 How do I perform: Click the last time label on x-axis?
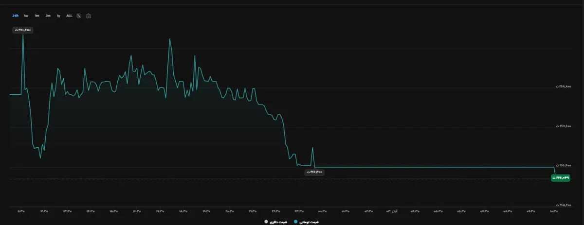click(x=554, y=211)
